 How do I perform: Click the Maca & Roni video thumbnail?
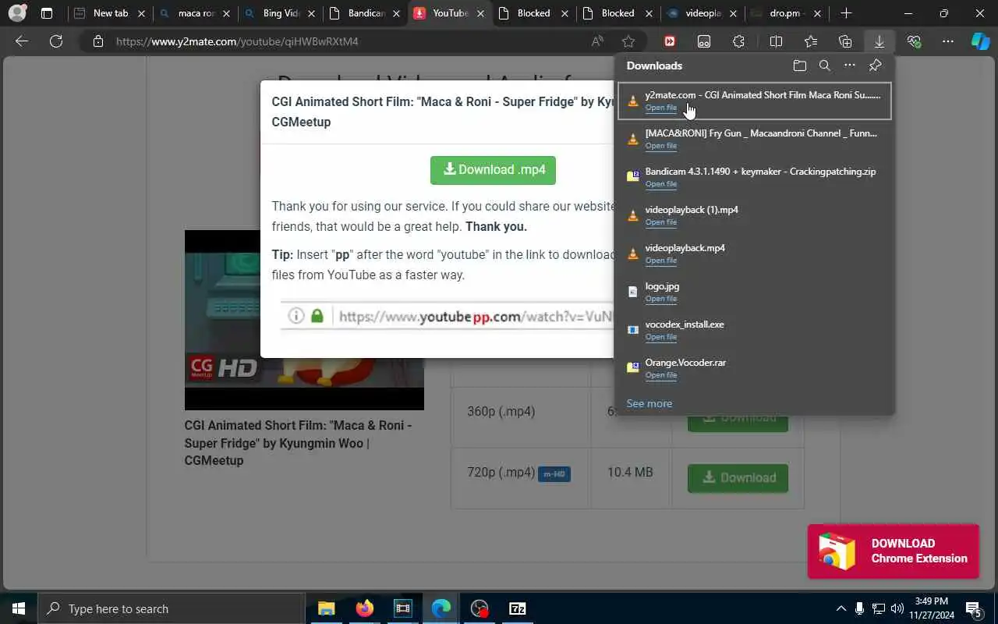click(x=304, y=320)
